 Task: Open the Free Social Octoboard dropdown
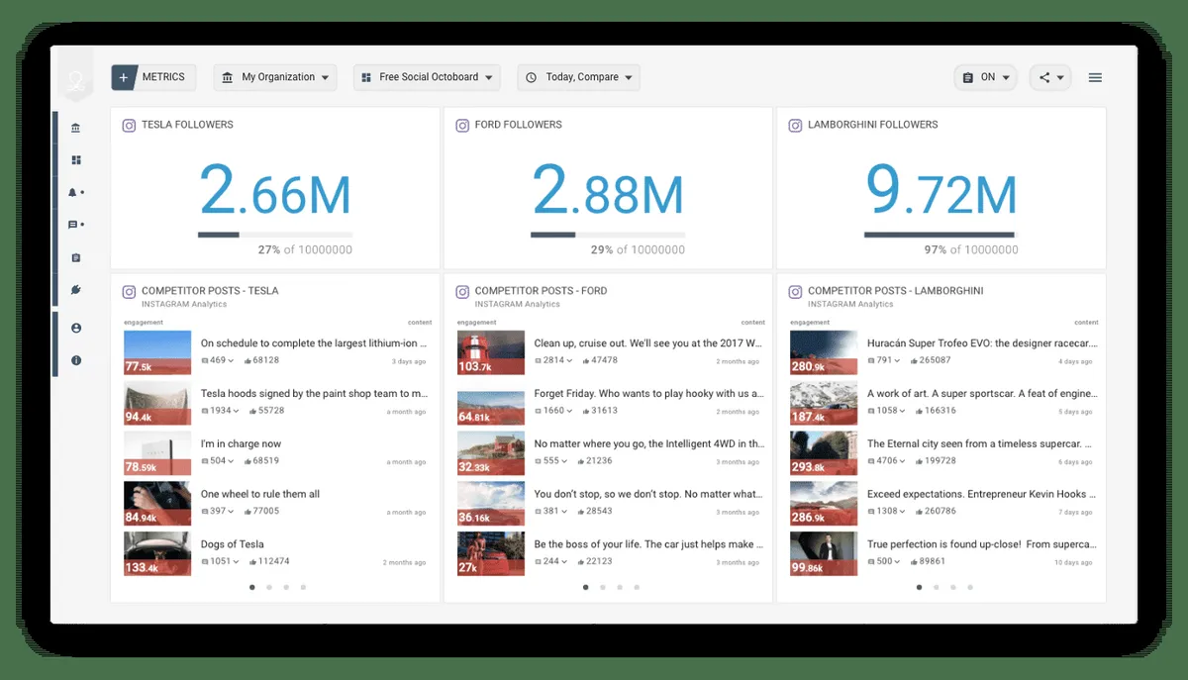pyautogui.click(x=427, y=77)
